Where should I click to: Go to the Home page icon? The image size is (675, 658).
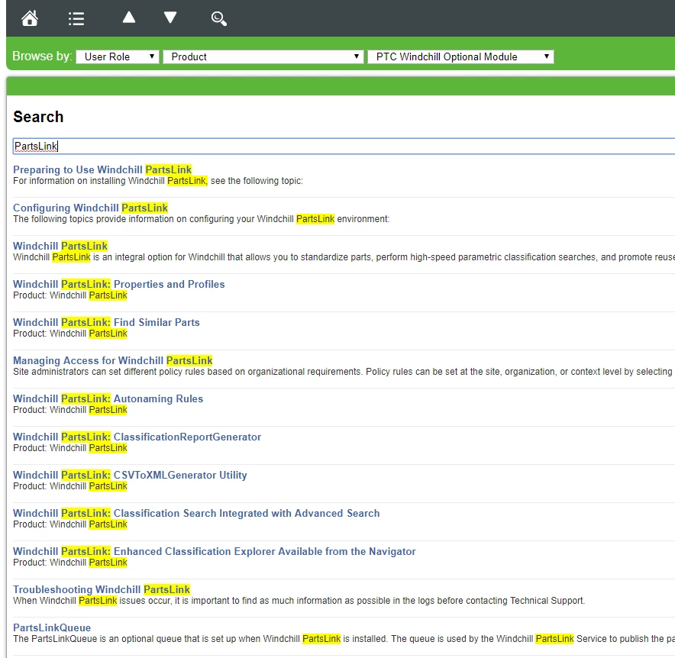pyautogui.click(x=30, y=18)
